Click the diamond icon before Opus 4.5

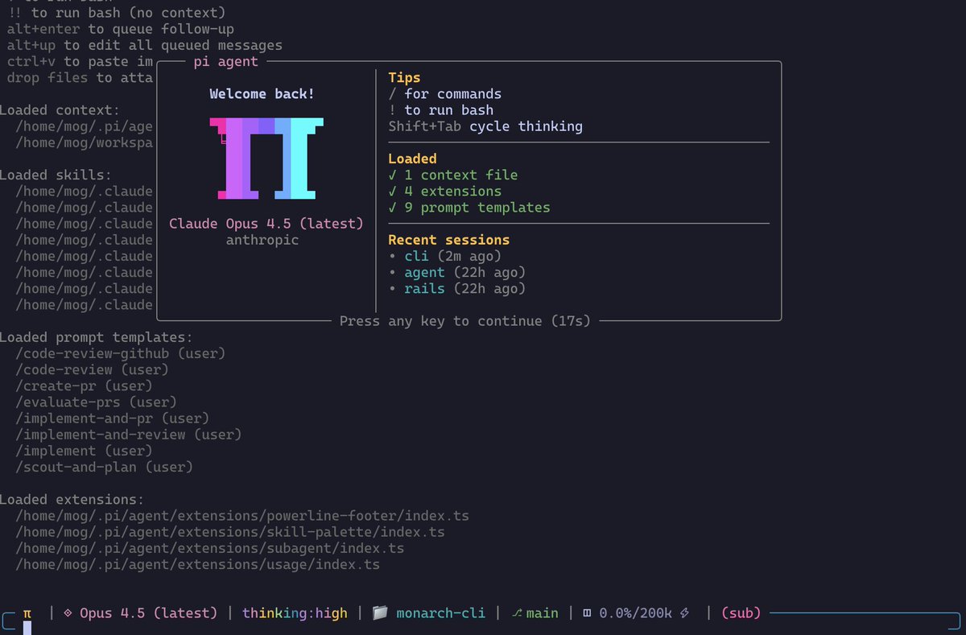(68, 613)
